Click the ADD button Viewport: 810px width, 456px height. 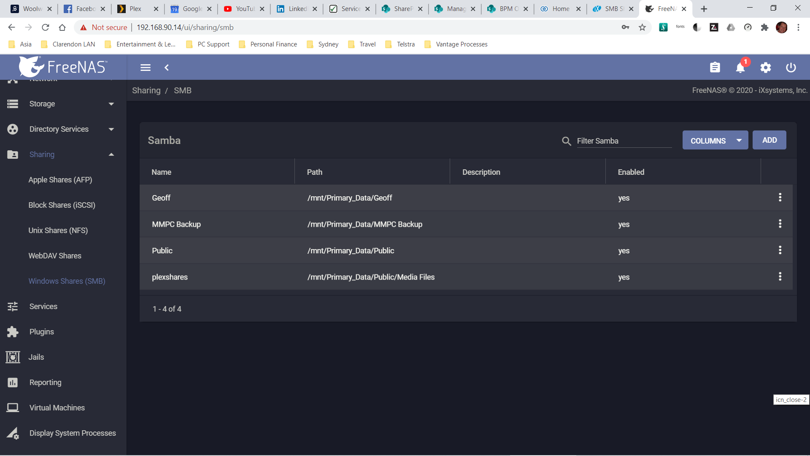tap(769, 140)
